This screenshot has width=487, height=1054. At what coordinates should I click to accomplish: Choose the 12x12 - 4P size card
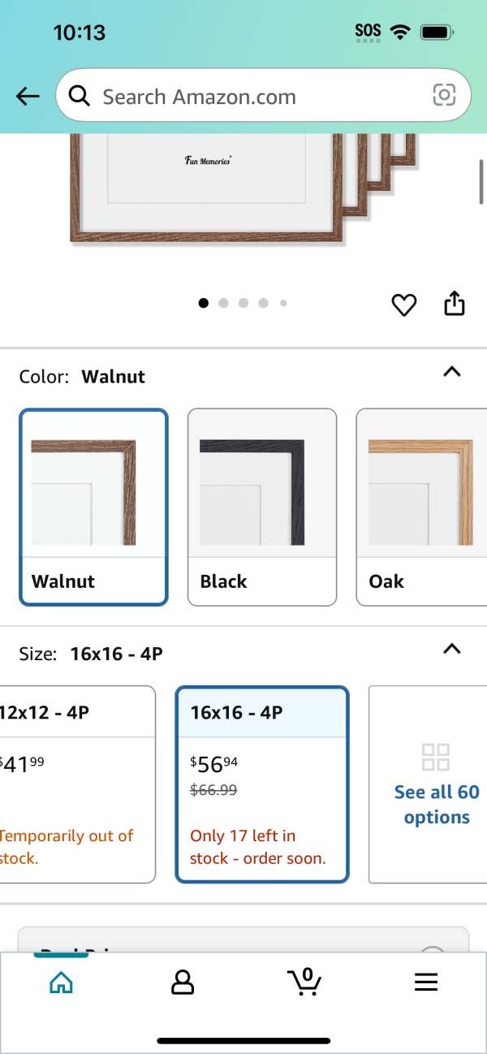point(78,784)
